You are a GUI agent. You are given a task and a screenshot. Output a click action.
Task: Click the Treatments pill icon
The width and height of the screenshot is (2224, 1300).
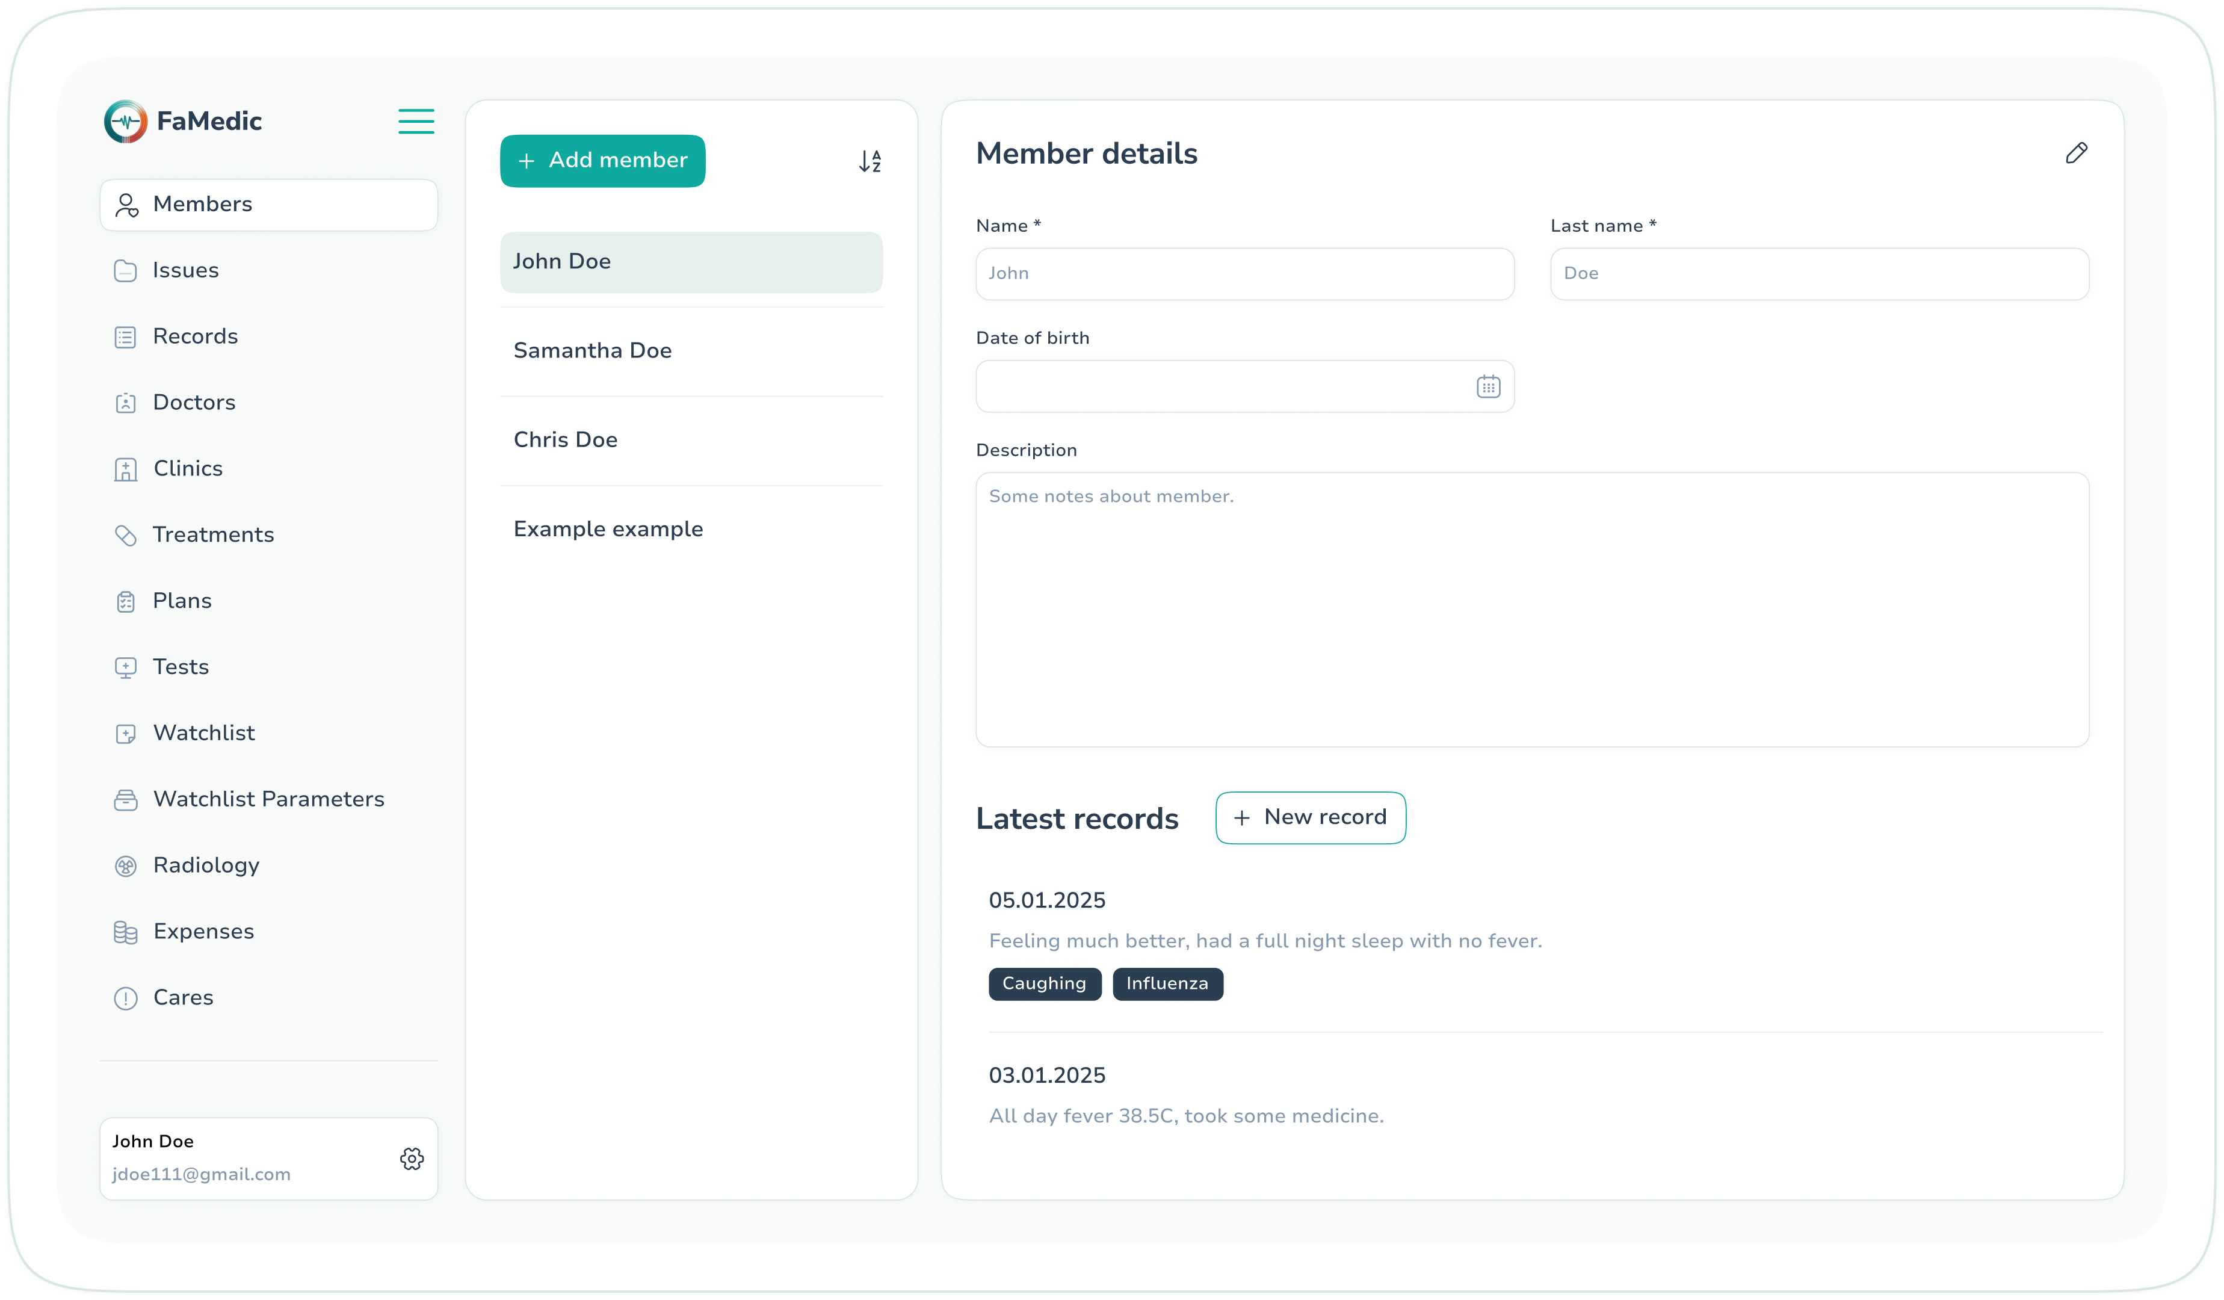click(125, 536)
